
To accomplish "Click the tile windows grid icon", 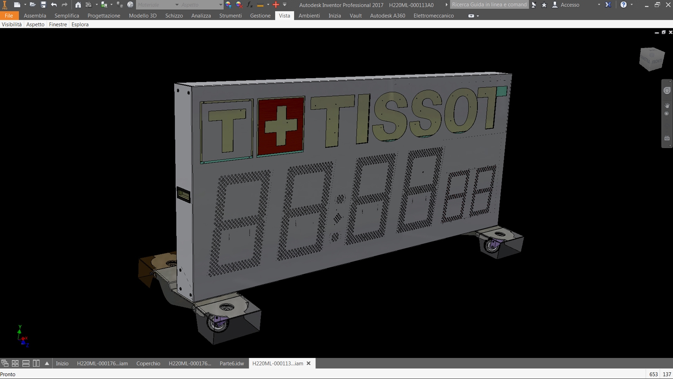I will 15,363.
